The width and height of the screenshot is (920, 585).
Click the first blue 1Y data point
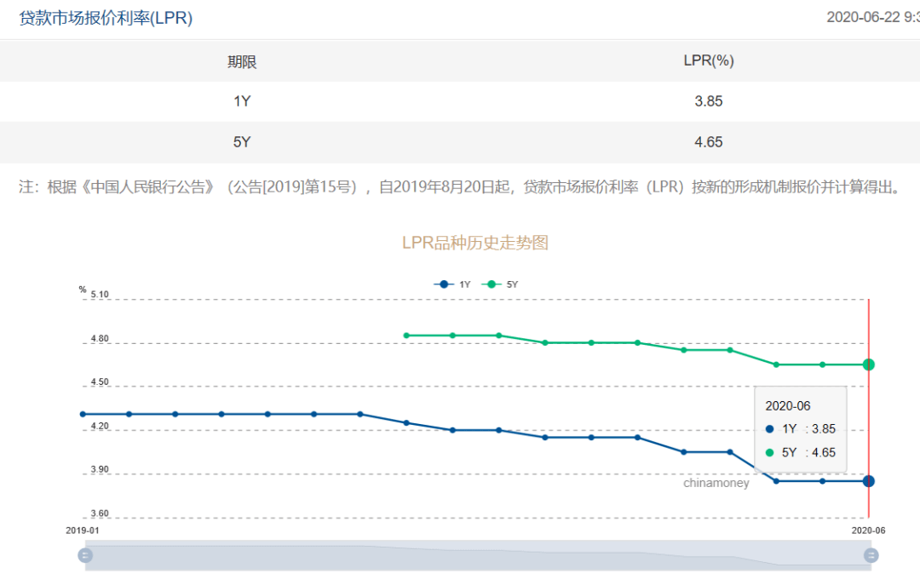point(83,414)
